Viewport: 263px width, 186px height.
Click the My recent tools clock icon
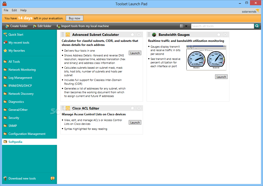(x=5, y=42)
